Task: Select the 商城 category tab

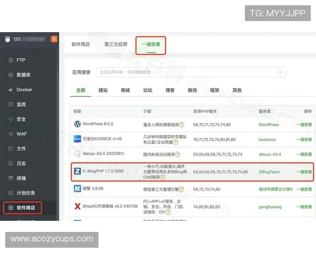Action: (125, 90)
